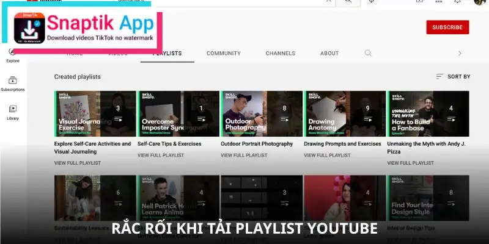489x244 pixels.
Task: Open the SORT BY dropdown
Action: (x=453, y=77)
